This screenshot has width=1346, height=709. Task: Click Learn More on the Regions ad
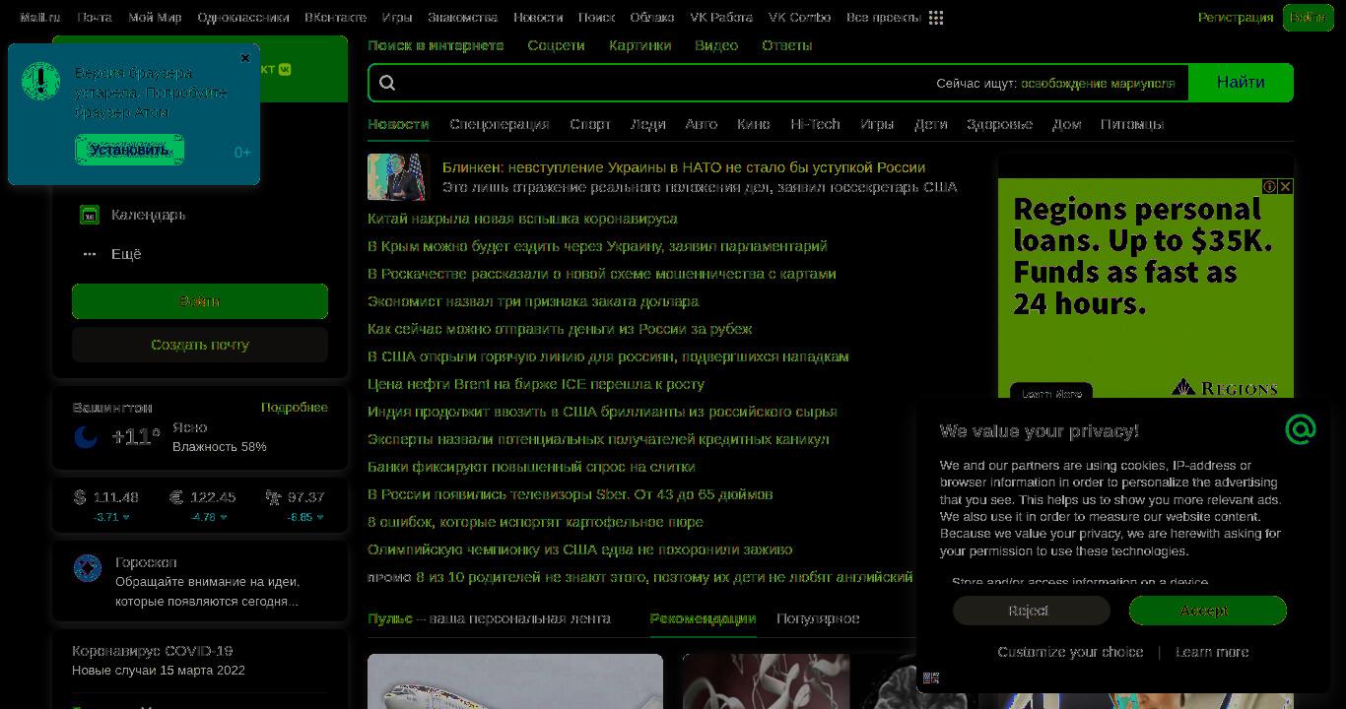point(1051,393)
